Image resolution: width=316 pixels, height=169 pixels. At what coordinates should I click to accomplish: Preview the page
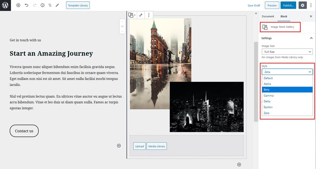click(x=272, y=5)
